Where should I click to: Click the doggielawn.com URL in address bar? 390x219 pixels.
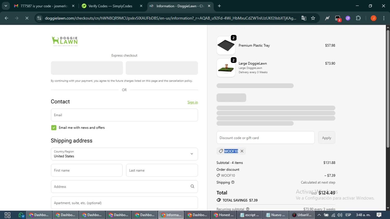[x=170, y=18]
